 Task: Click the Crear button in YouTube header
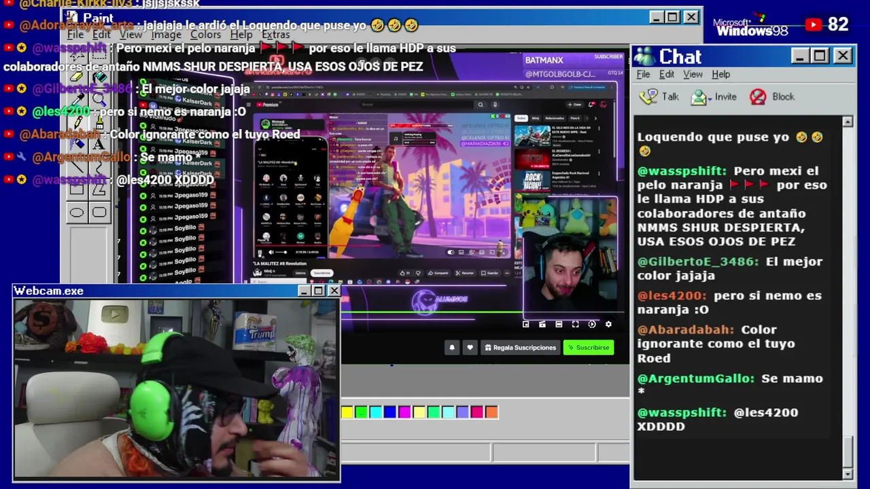pos(575,105)
